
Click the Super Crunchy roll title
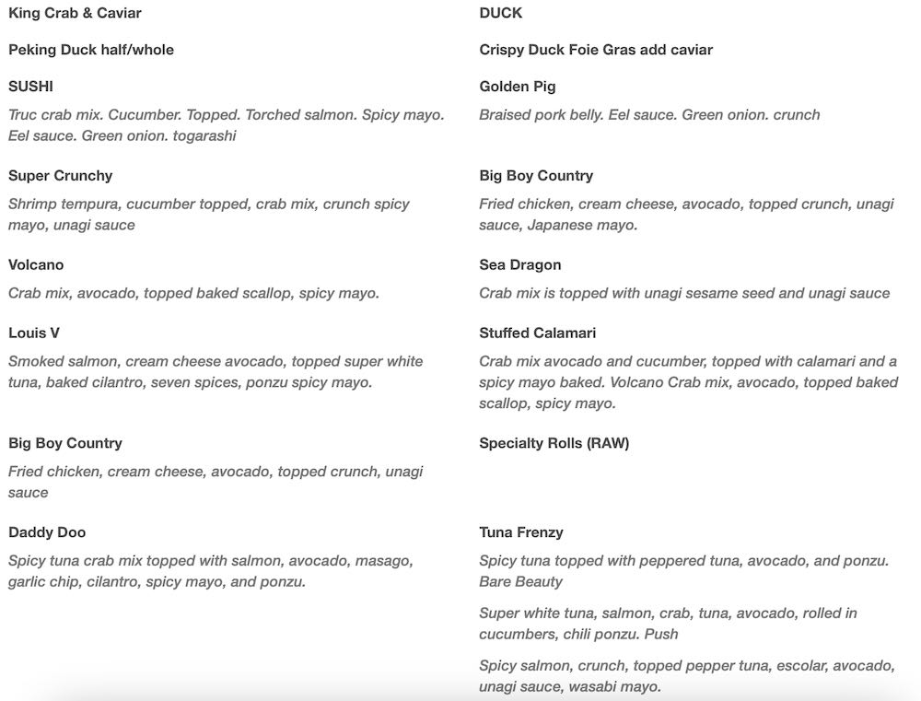click(60, 176)
